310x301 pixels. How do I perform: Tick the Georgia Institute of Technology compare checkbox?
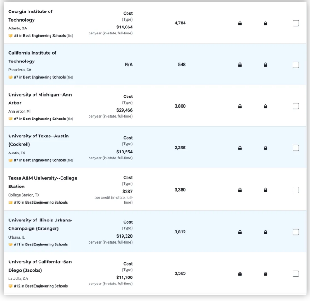click(x=296, y=23)
